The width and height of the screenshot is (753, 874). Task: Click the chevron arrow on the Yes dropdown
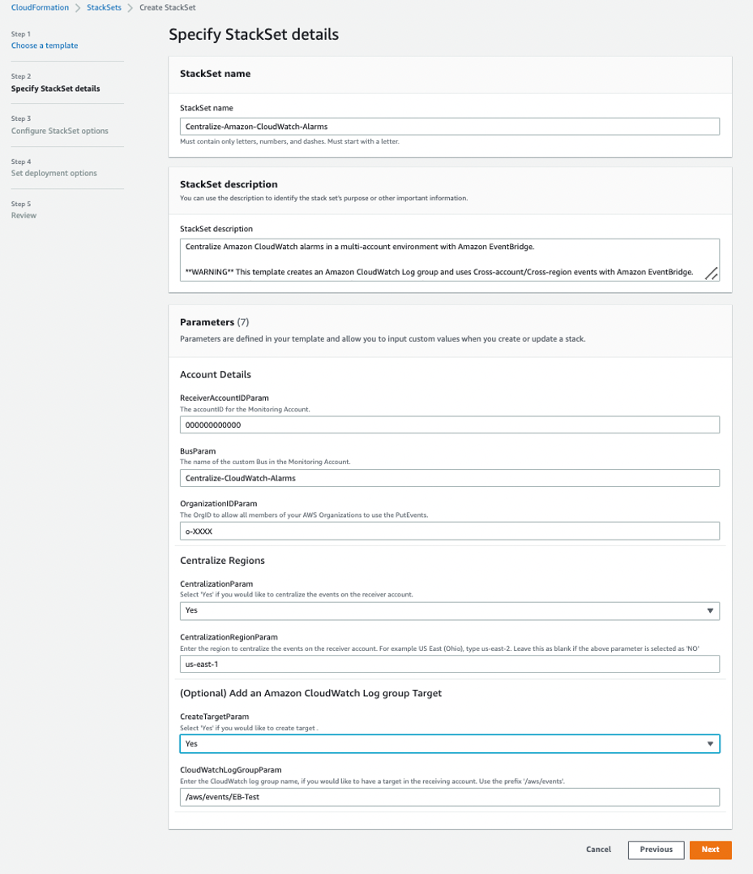tap(711, 610)
